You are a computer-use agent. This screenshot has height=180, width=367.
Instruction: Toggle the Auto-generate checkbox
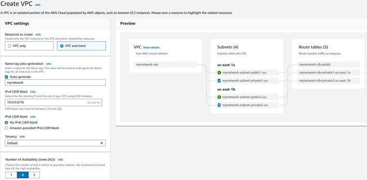pos(7,77)
